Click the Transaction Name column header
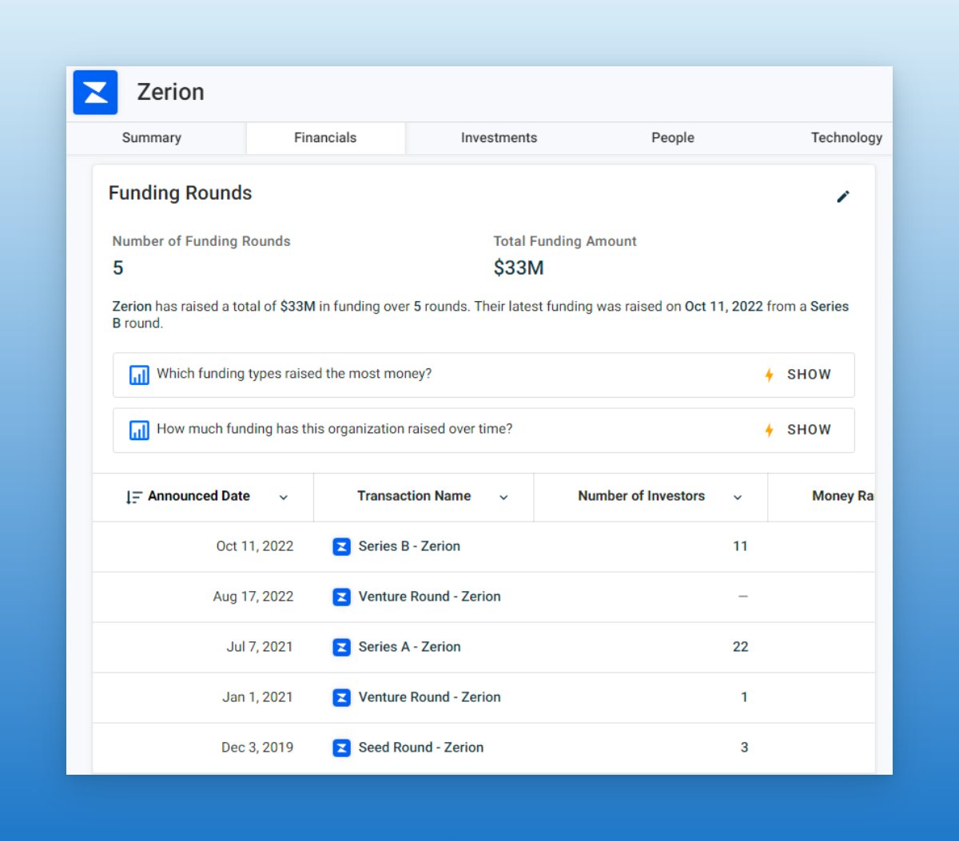The image size is (959, 841). point(424,497)
